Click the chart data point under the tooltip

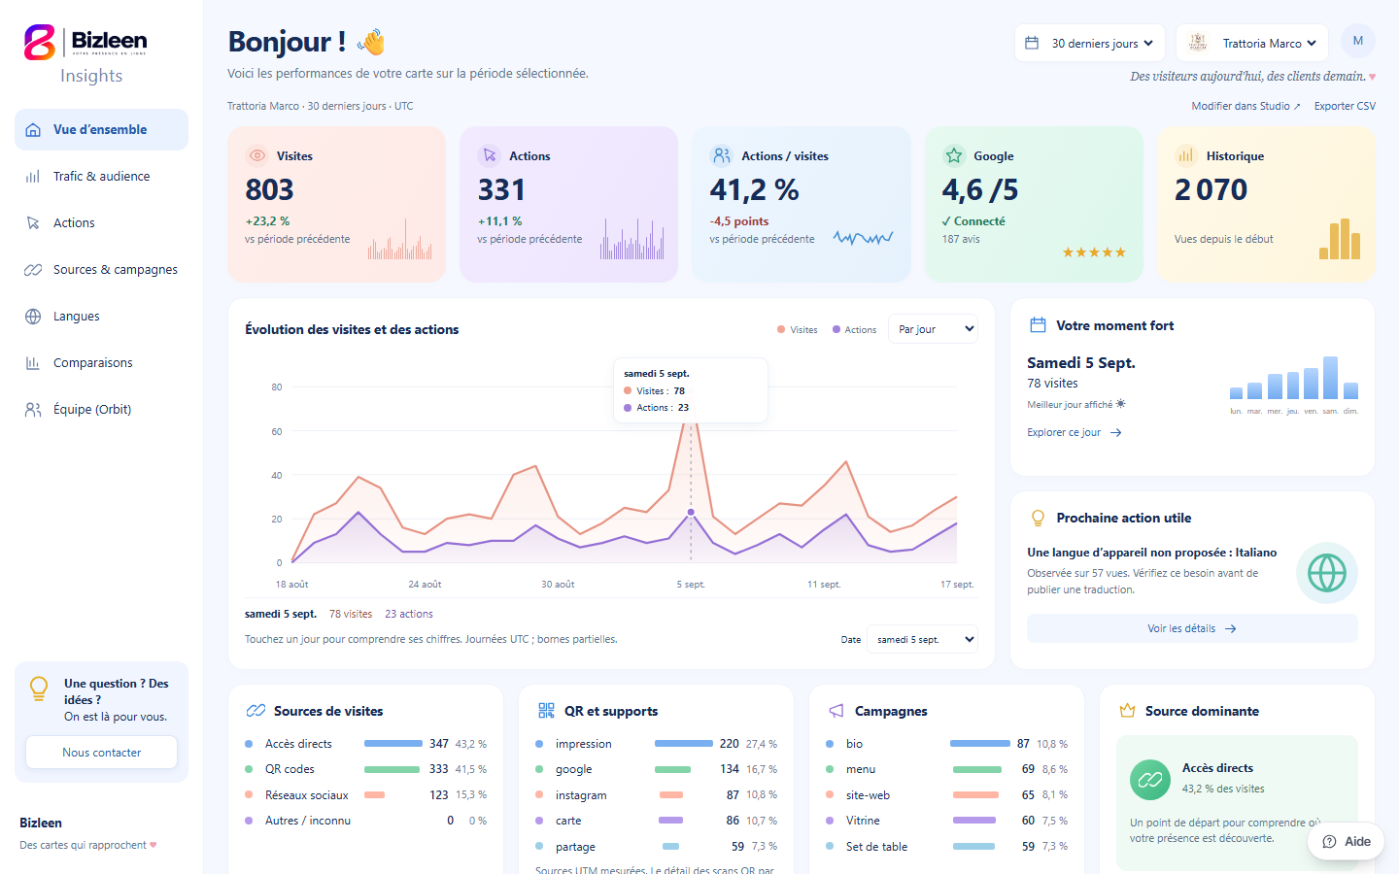691,512
